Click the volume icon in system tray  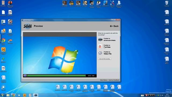(x=162, y=95)
